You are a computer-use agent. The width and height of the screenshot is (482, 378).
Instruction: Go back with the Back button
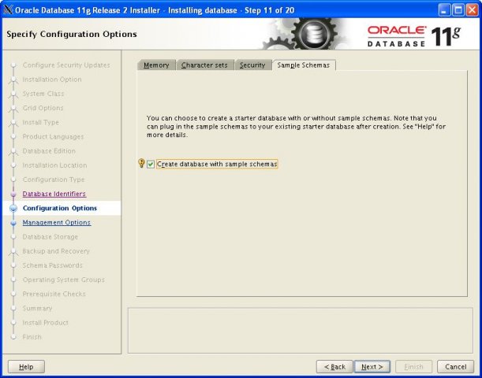click(334, 367)
